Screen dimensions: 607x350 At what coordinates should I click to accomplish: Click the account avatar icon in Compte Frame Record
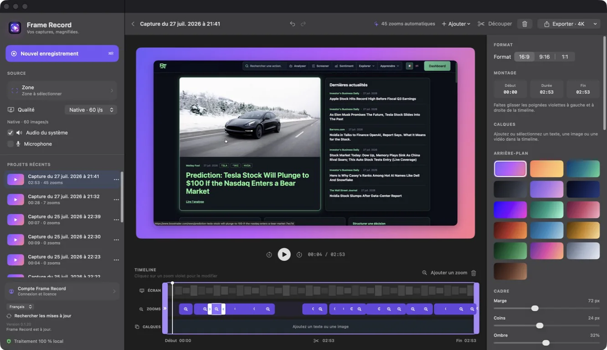(11, 291)
